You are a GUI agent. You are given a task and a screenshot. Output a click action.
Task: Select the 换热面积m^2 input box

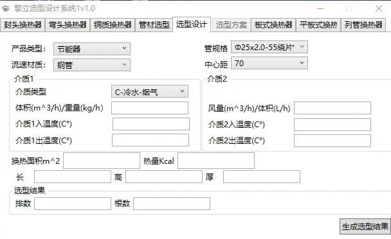pos(102,161)
